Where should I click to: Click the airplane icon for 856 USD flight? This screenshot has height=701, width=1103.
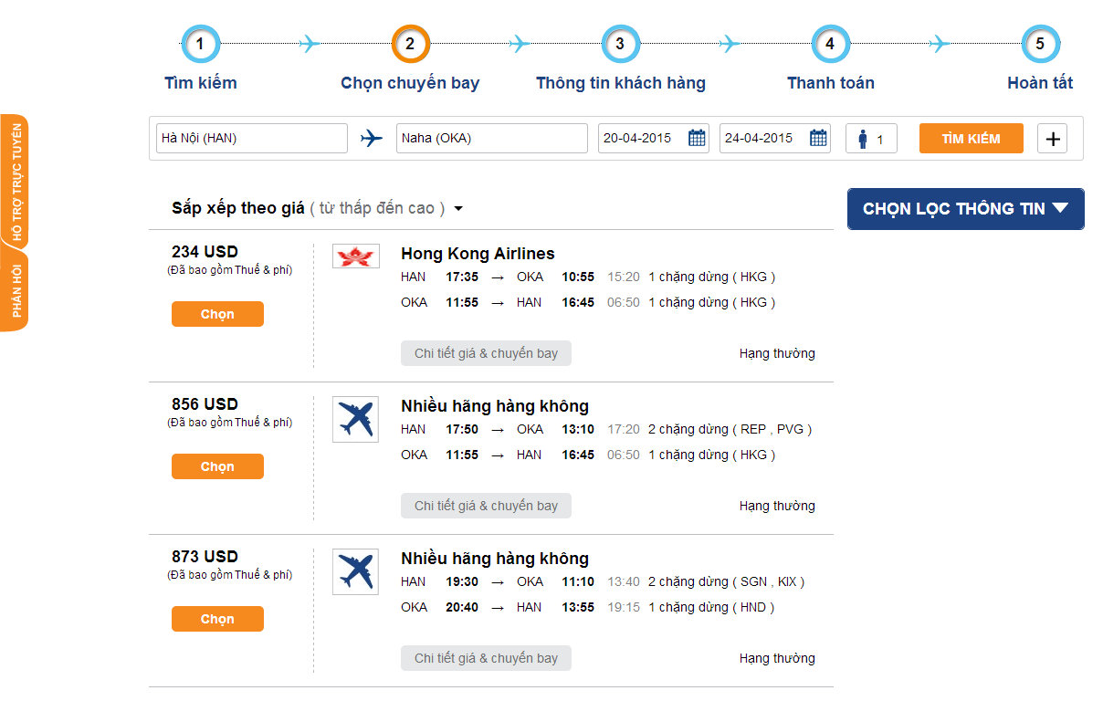point(355,419)
